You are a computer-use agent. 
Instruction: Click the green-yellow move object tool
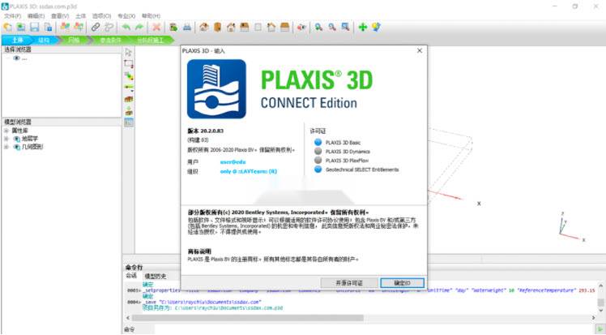129,75
